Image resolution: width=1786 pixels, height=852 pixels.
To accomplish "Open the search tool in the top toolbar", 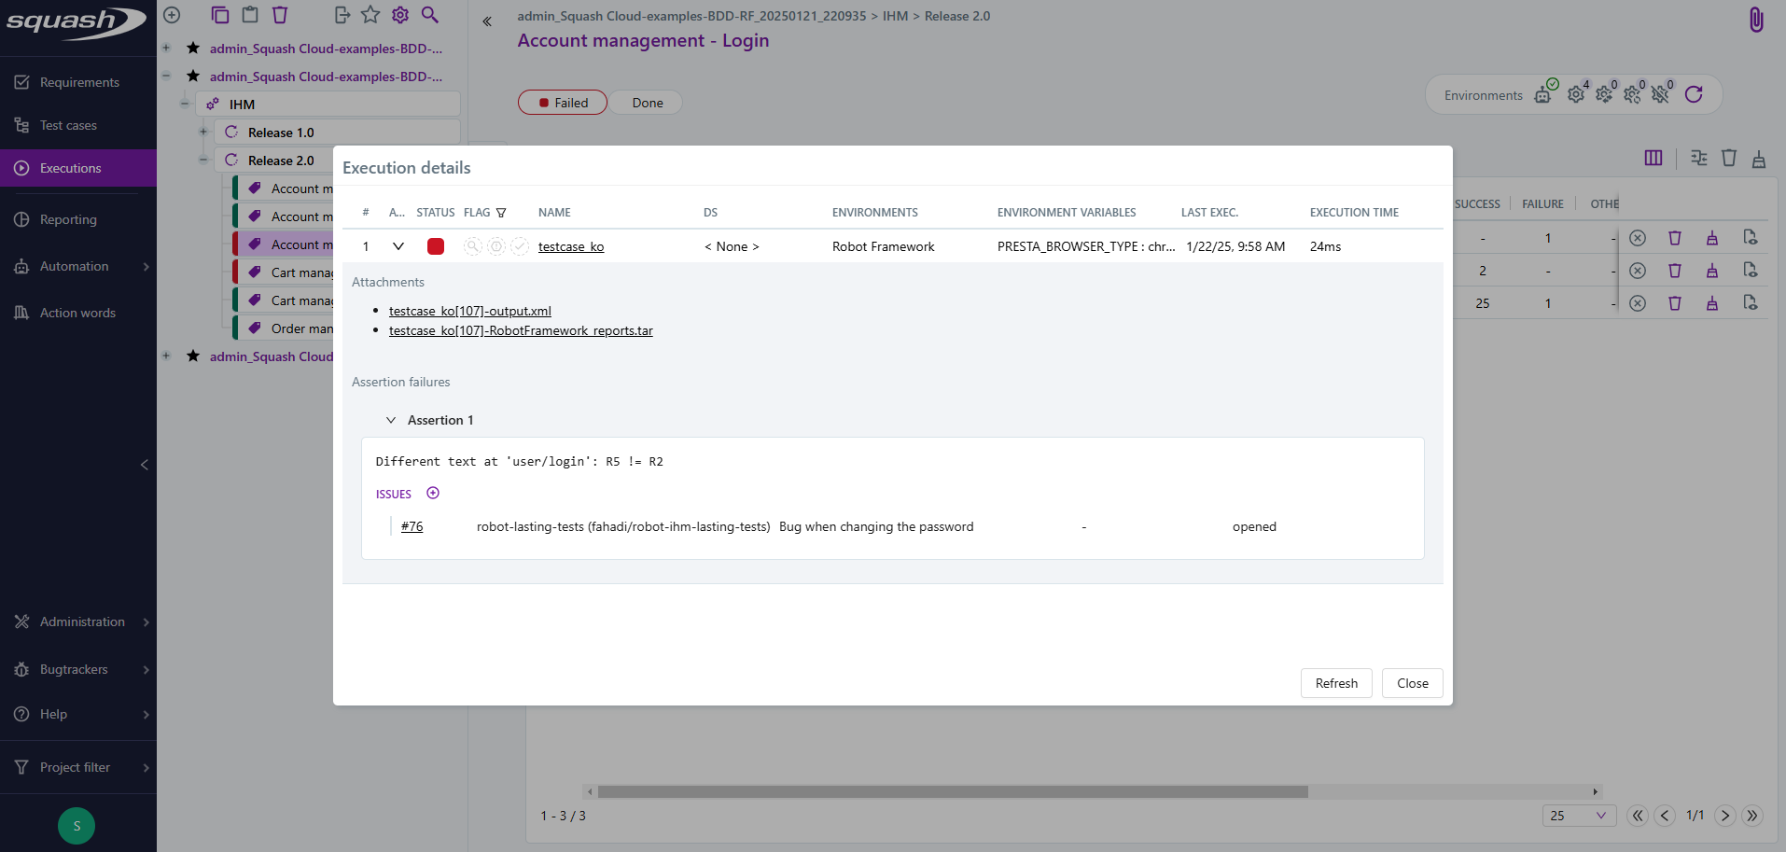I will coord(430,15).
